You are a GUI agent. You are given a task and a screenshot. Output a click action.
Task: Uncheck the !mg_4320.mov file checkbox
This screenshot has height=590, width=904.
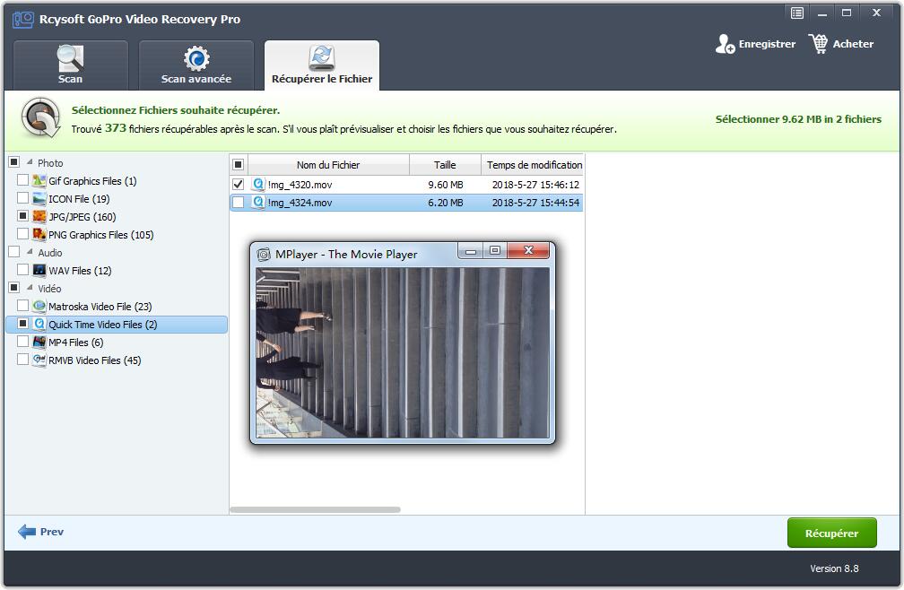coord(238,185)
